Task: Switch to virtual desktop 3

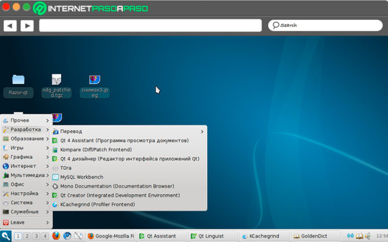Action: pos(36,235)
